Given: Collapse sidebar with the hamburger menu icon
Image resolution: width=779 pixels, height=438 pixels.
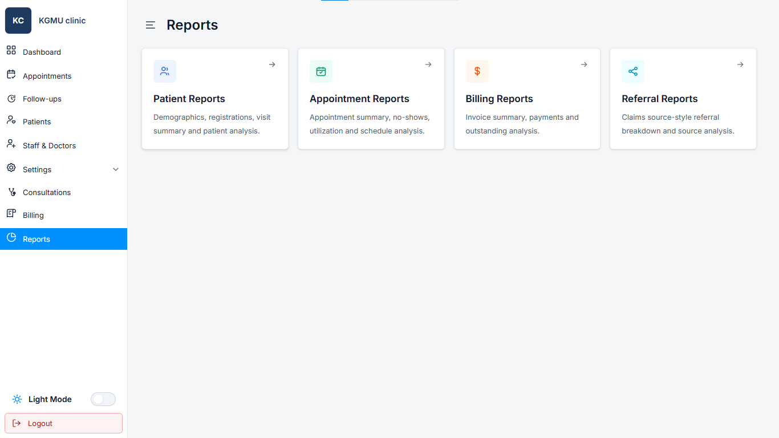Looking at the screenshot, I should click(151, 25).
